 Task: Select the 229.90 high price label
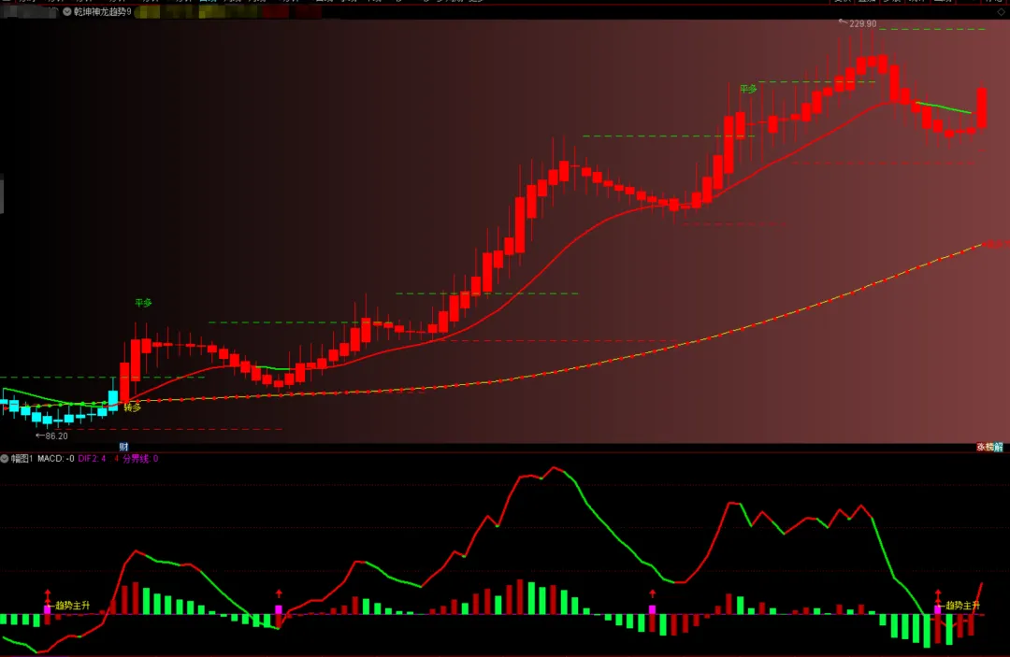862,23
